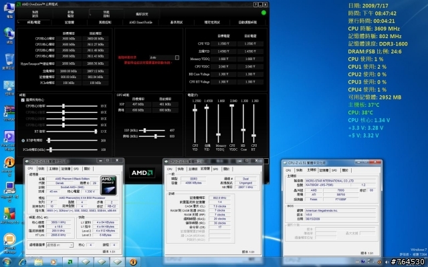
Task: Click the AMD logo at OverDrive bottom
Action: point(142,173)
